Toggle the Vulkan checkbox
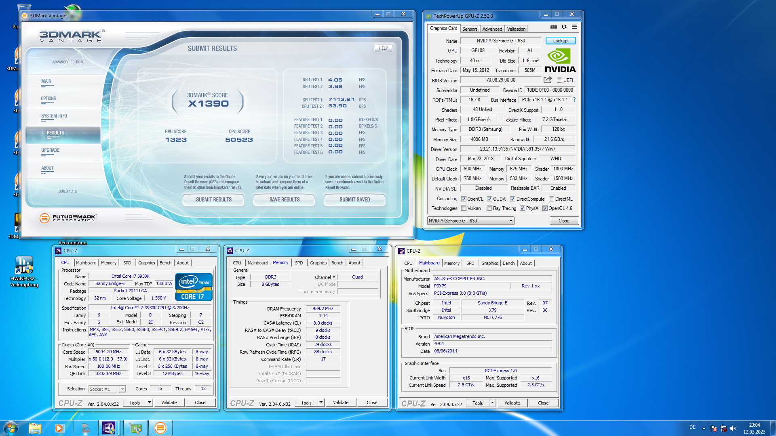Screen dimensions: 776x436 coord(464,208)
